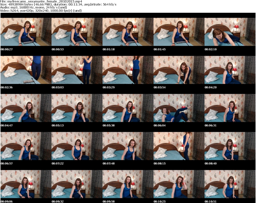The width and height of the screenshot is (256, 203).
Task: Select the frame at 00:04:20
Action: [x=230, y=70]
